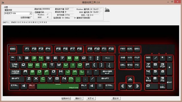The image size is (182, 102).
Task: Click the 清除(C) button
Action: [x=78, y=98]
